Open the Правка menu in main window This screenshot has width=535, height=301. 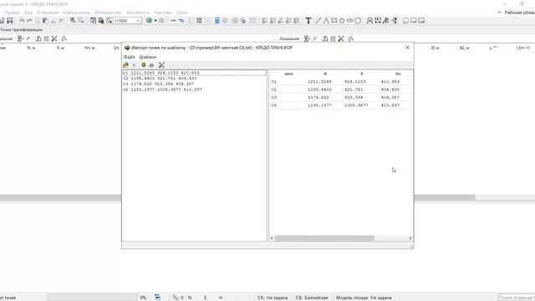point(12,13)
